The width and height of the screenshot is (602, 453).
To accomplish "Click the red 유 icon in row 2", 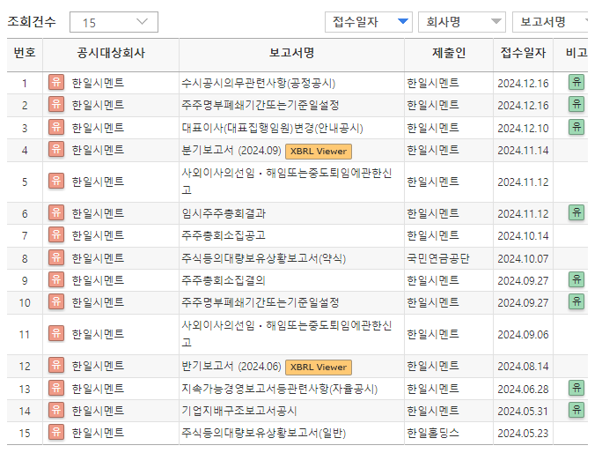I will (x=56, y=105).
